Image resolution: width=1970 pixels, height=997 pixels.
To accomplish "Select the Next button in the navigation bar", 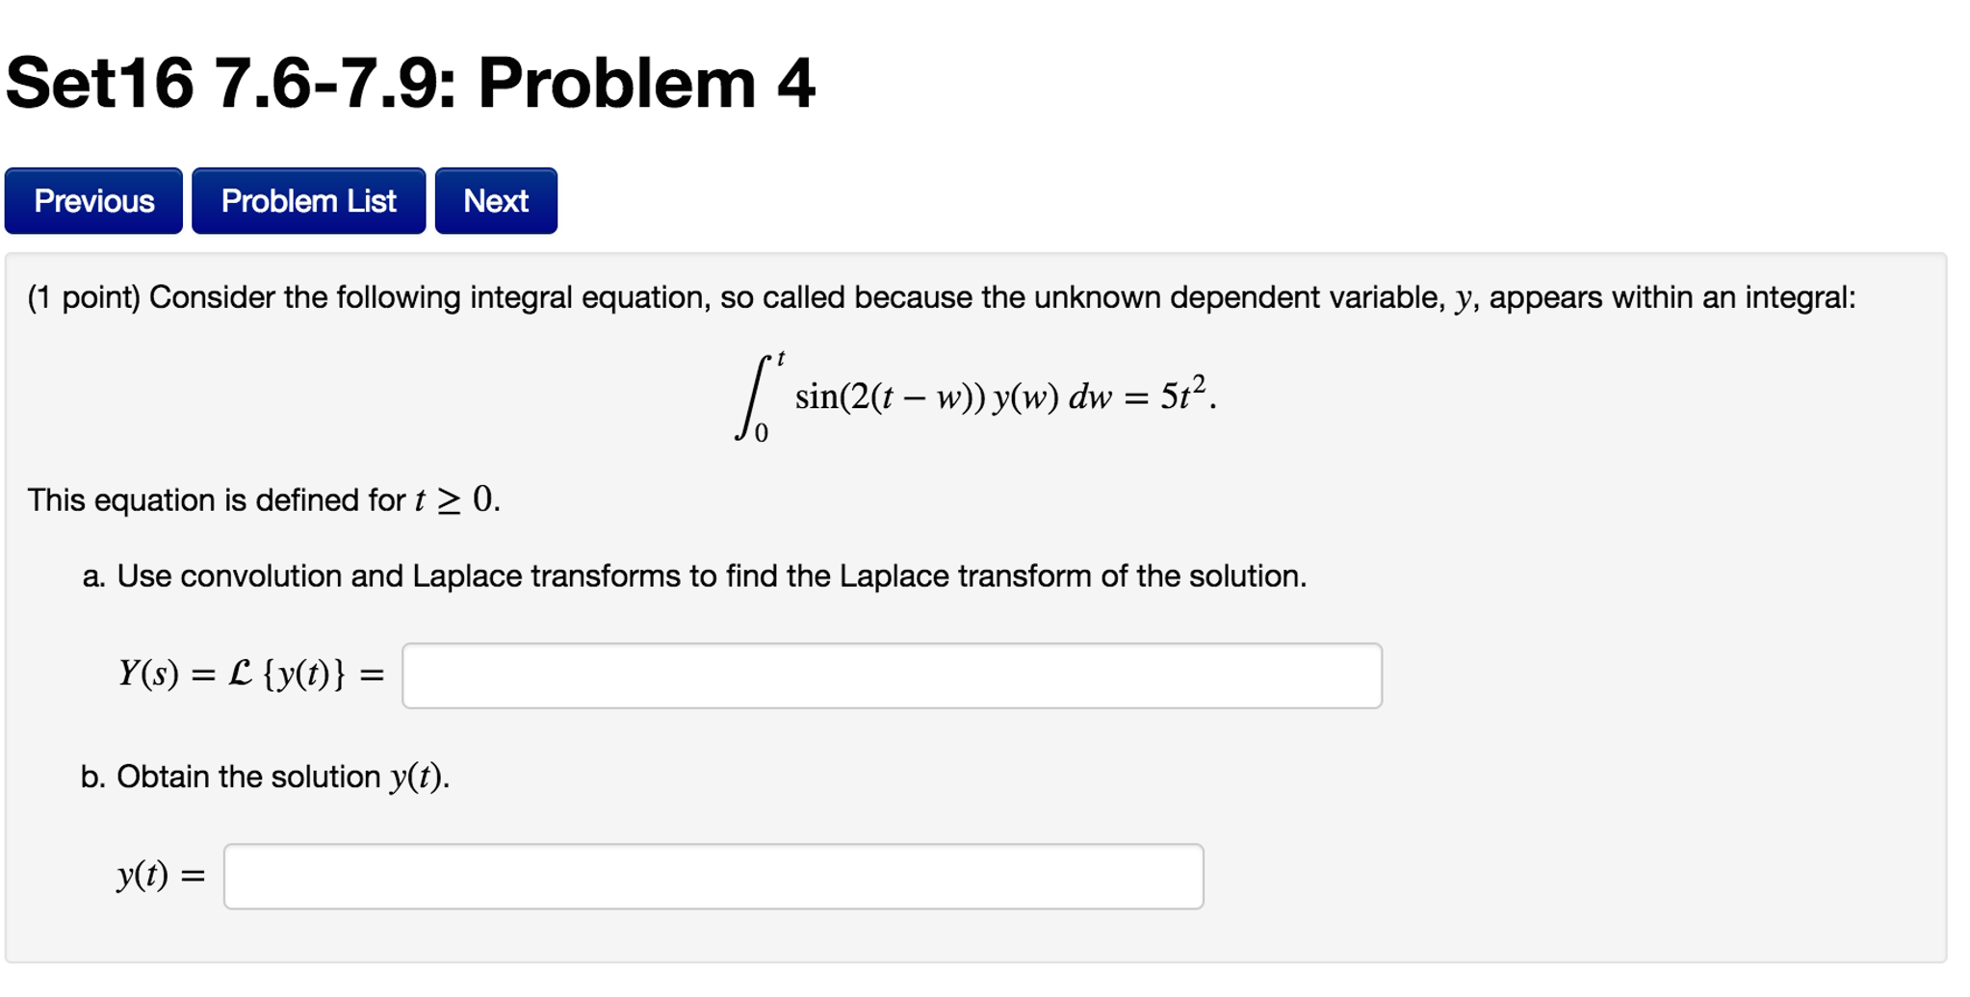I will coord(495,200).
